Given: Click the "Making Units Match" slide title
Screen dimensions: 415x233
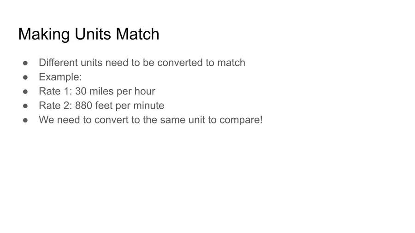Looking at the screenshot, I should 89,34.
